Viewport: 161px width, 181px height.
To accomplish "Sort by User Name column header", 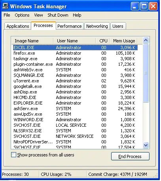I will tap(74, 41).
